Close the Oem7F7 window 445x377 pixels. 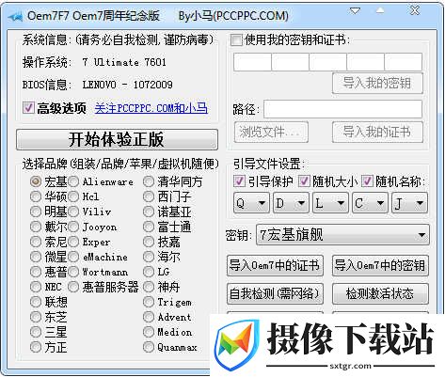(415, 10)
